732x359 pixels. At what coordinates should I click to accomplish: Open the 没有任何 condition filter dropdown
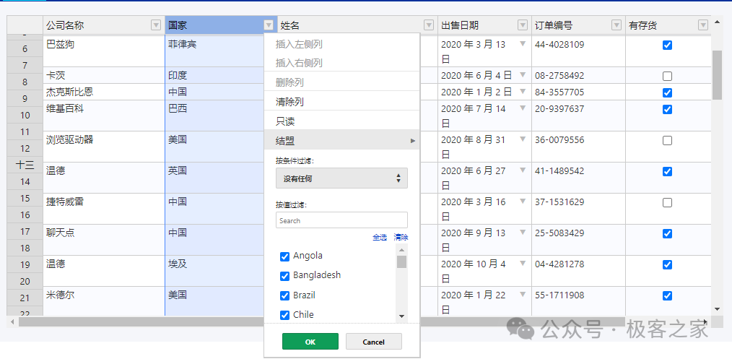[341, 178]
